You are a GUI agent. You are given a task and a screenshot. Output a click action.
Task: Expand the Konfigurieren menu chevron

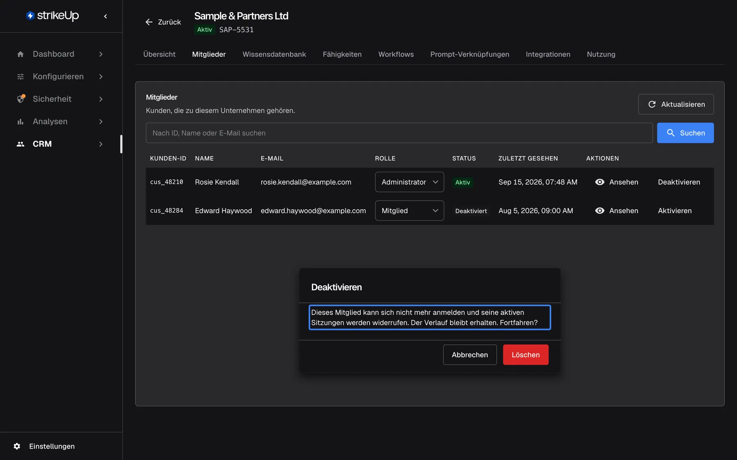pos(101,76)
